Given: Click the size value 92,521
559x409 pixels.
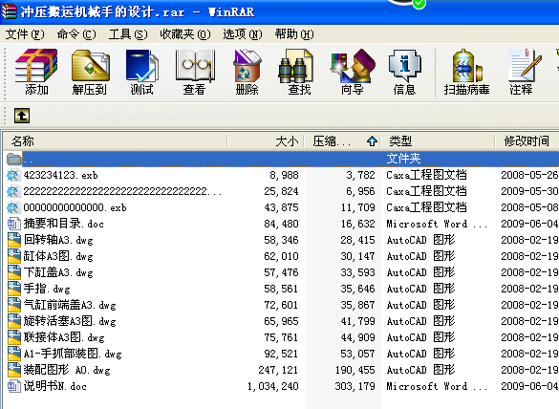Looking at the screenshot, I should [281, 354].
